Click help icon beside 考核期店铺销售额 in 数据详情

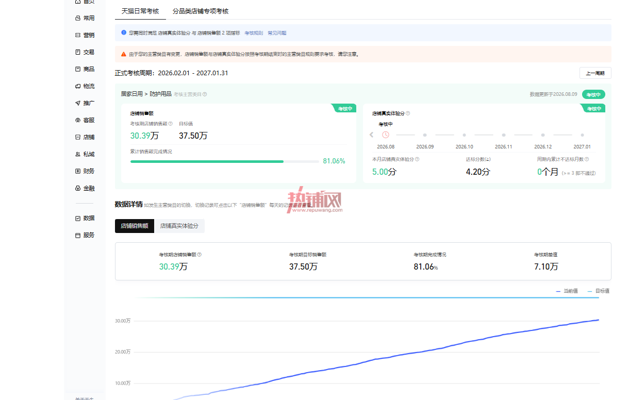click(200, 255)
